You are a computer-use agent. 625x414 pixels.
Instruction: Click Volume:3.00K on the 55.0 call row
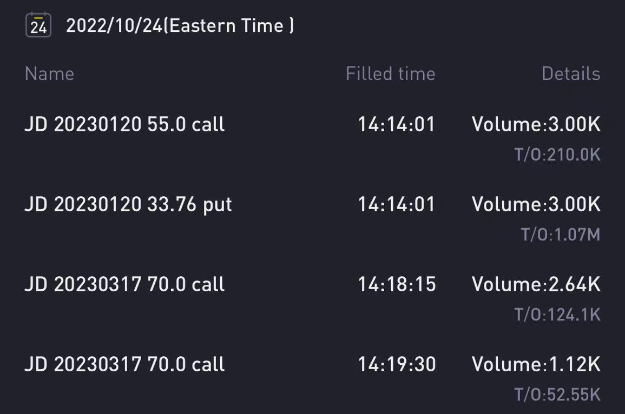point(536,124)
